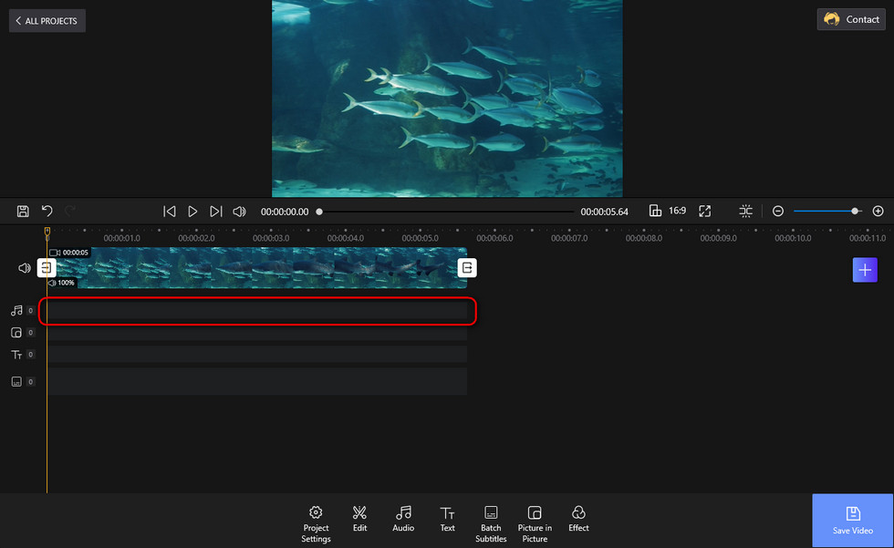Open the Audio tool
The height and width of the screenshot is (548, 894).
coord(403,519)
